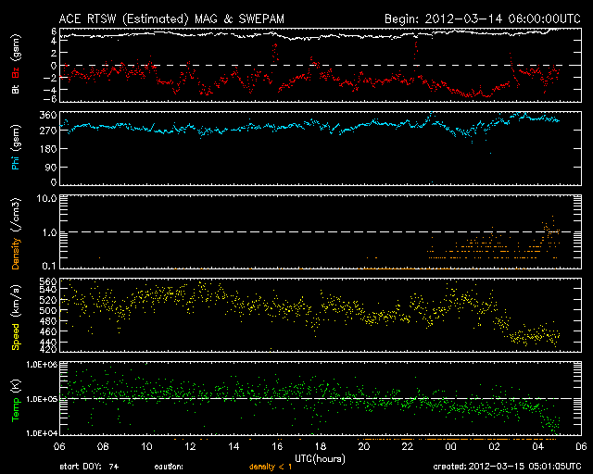The image size is (593, 474).
Task: Click the red Bz axis label
Action: 16,70
